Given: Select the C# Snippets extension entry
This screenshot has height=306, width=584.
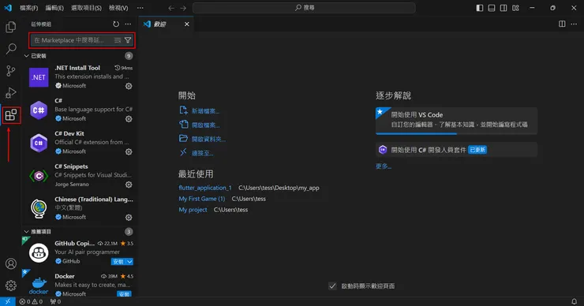Looking at the screenshot, I should pos(80,175).
